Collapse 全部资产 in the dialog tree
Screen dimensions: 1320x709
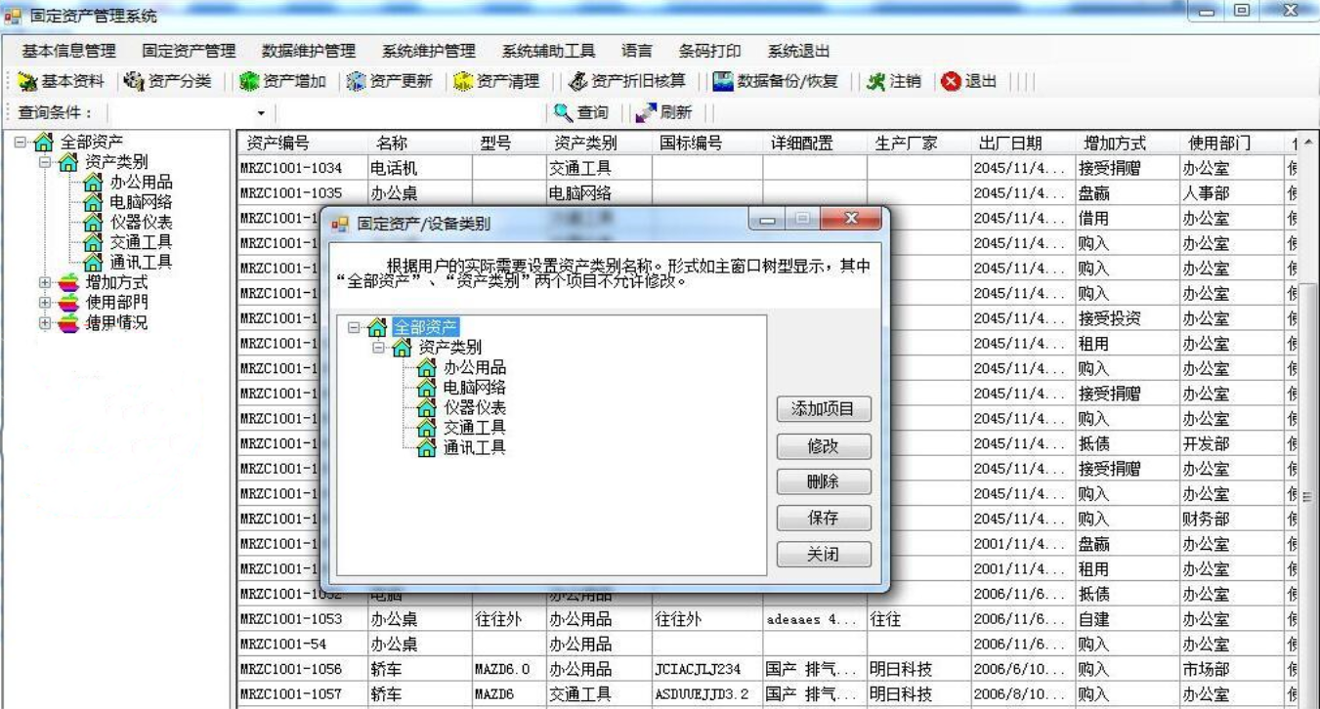point(354,328)
